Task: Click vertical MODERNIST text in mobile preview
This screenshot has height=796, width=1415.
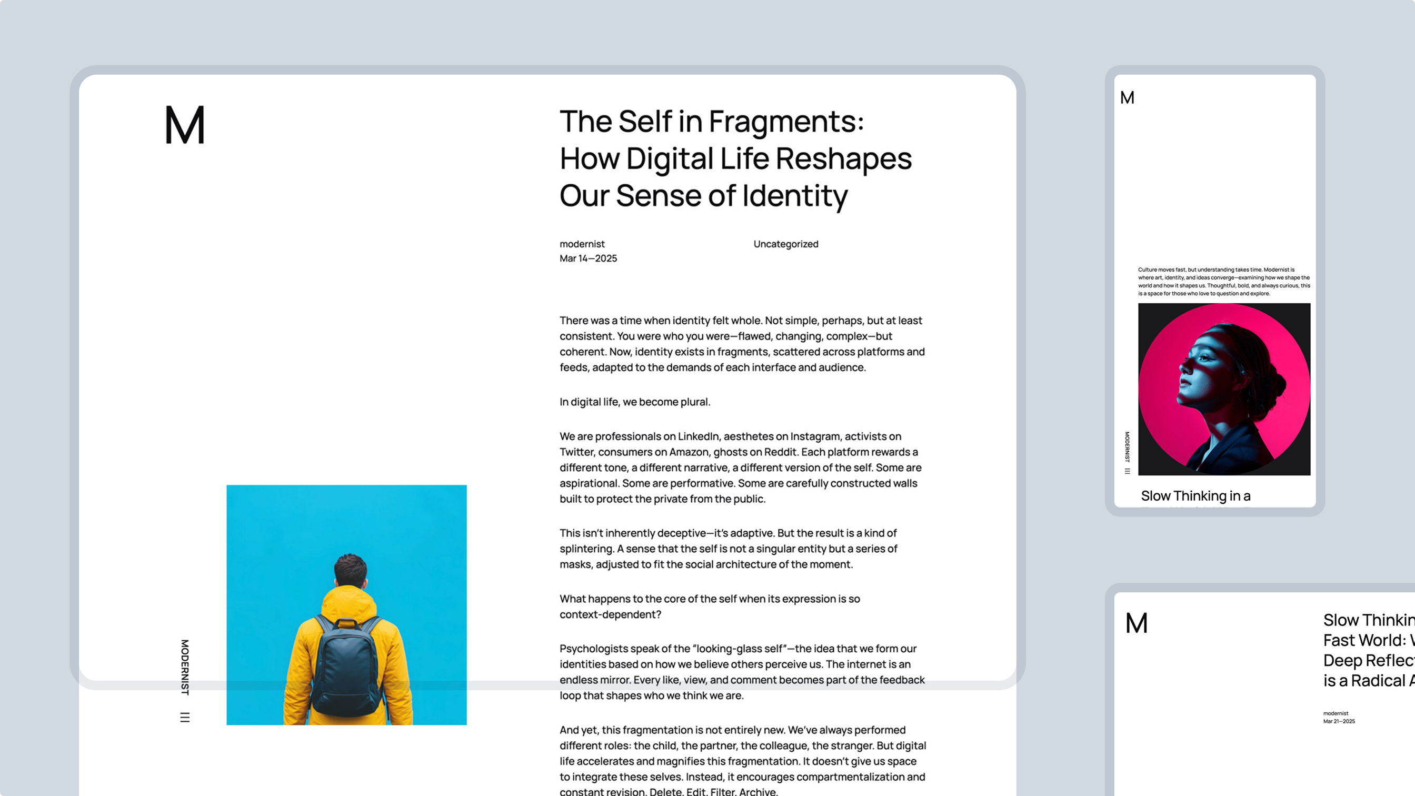Action: pyautogui.click(x=1127, y=446)
